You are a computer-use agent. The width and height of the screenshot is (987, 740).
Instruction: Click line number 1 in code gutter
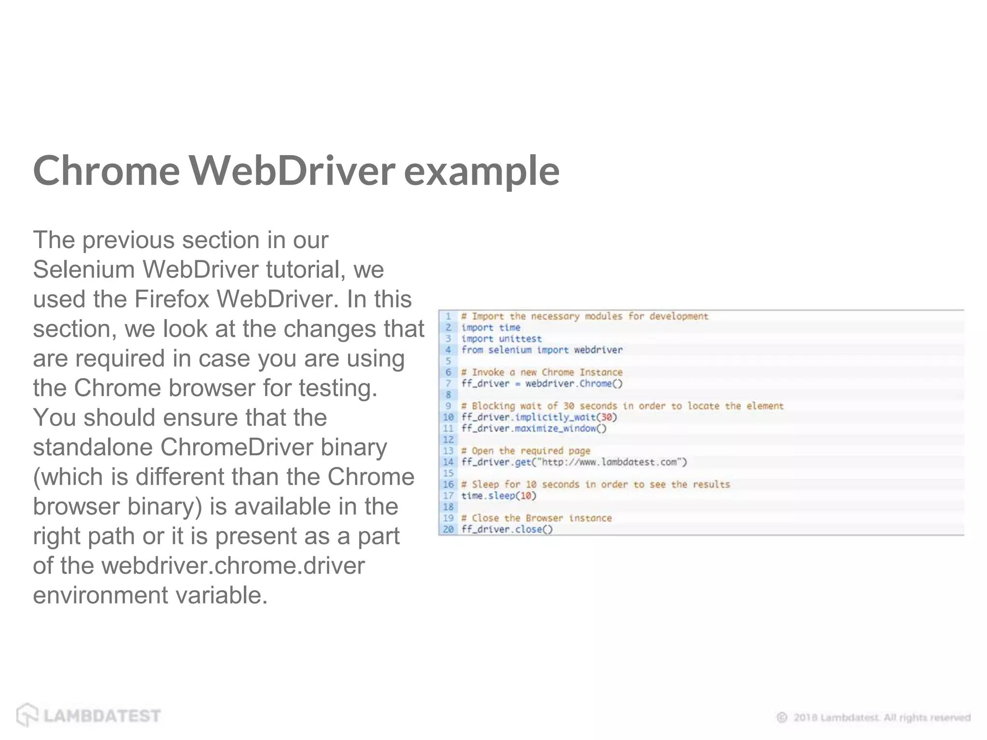[448, 317]
